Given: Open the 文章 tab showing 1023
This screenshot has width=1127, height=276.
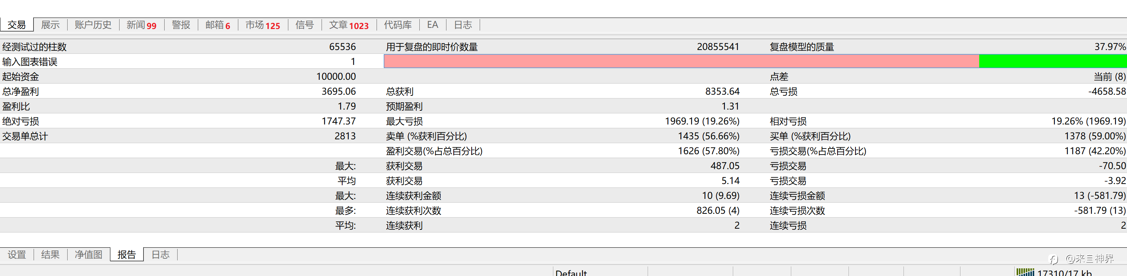Looking at the screenshot, I should [349, 25].
